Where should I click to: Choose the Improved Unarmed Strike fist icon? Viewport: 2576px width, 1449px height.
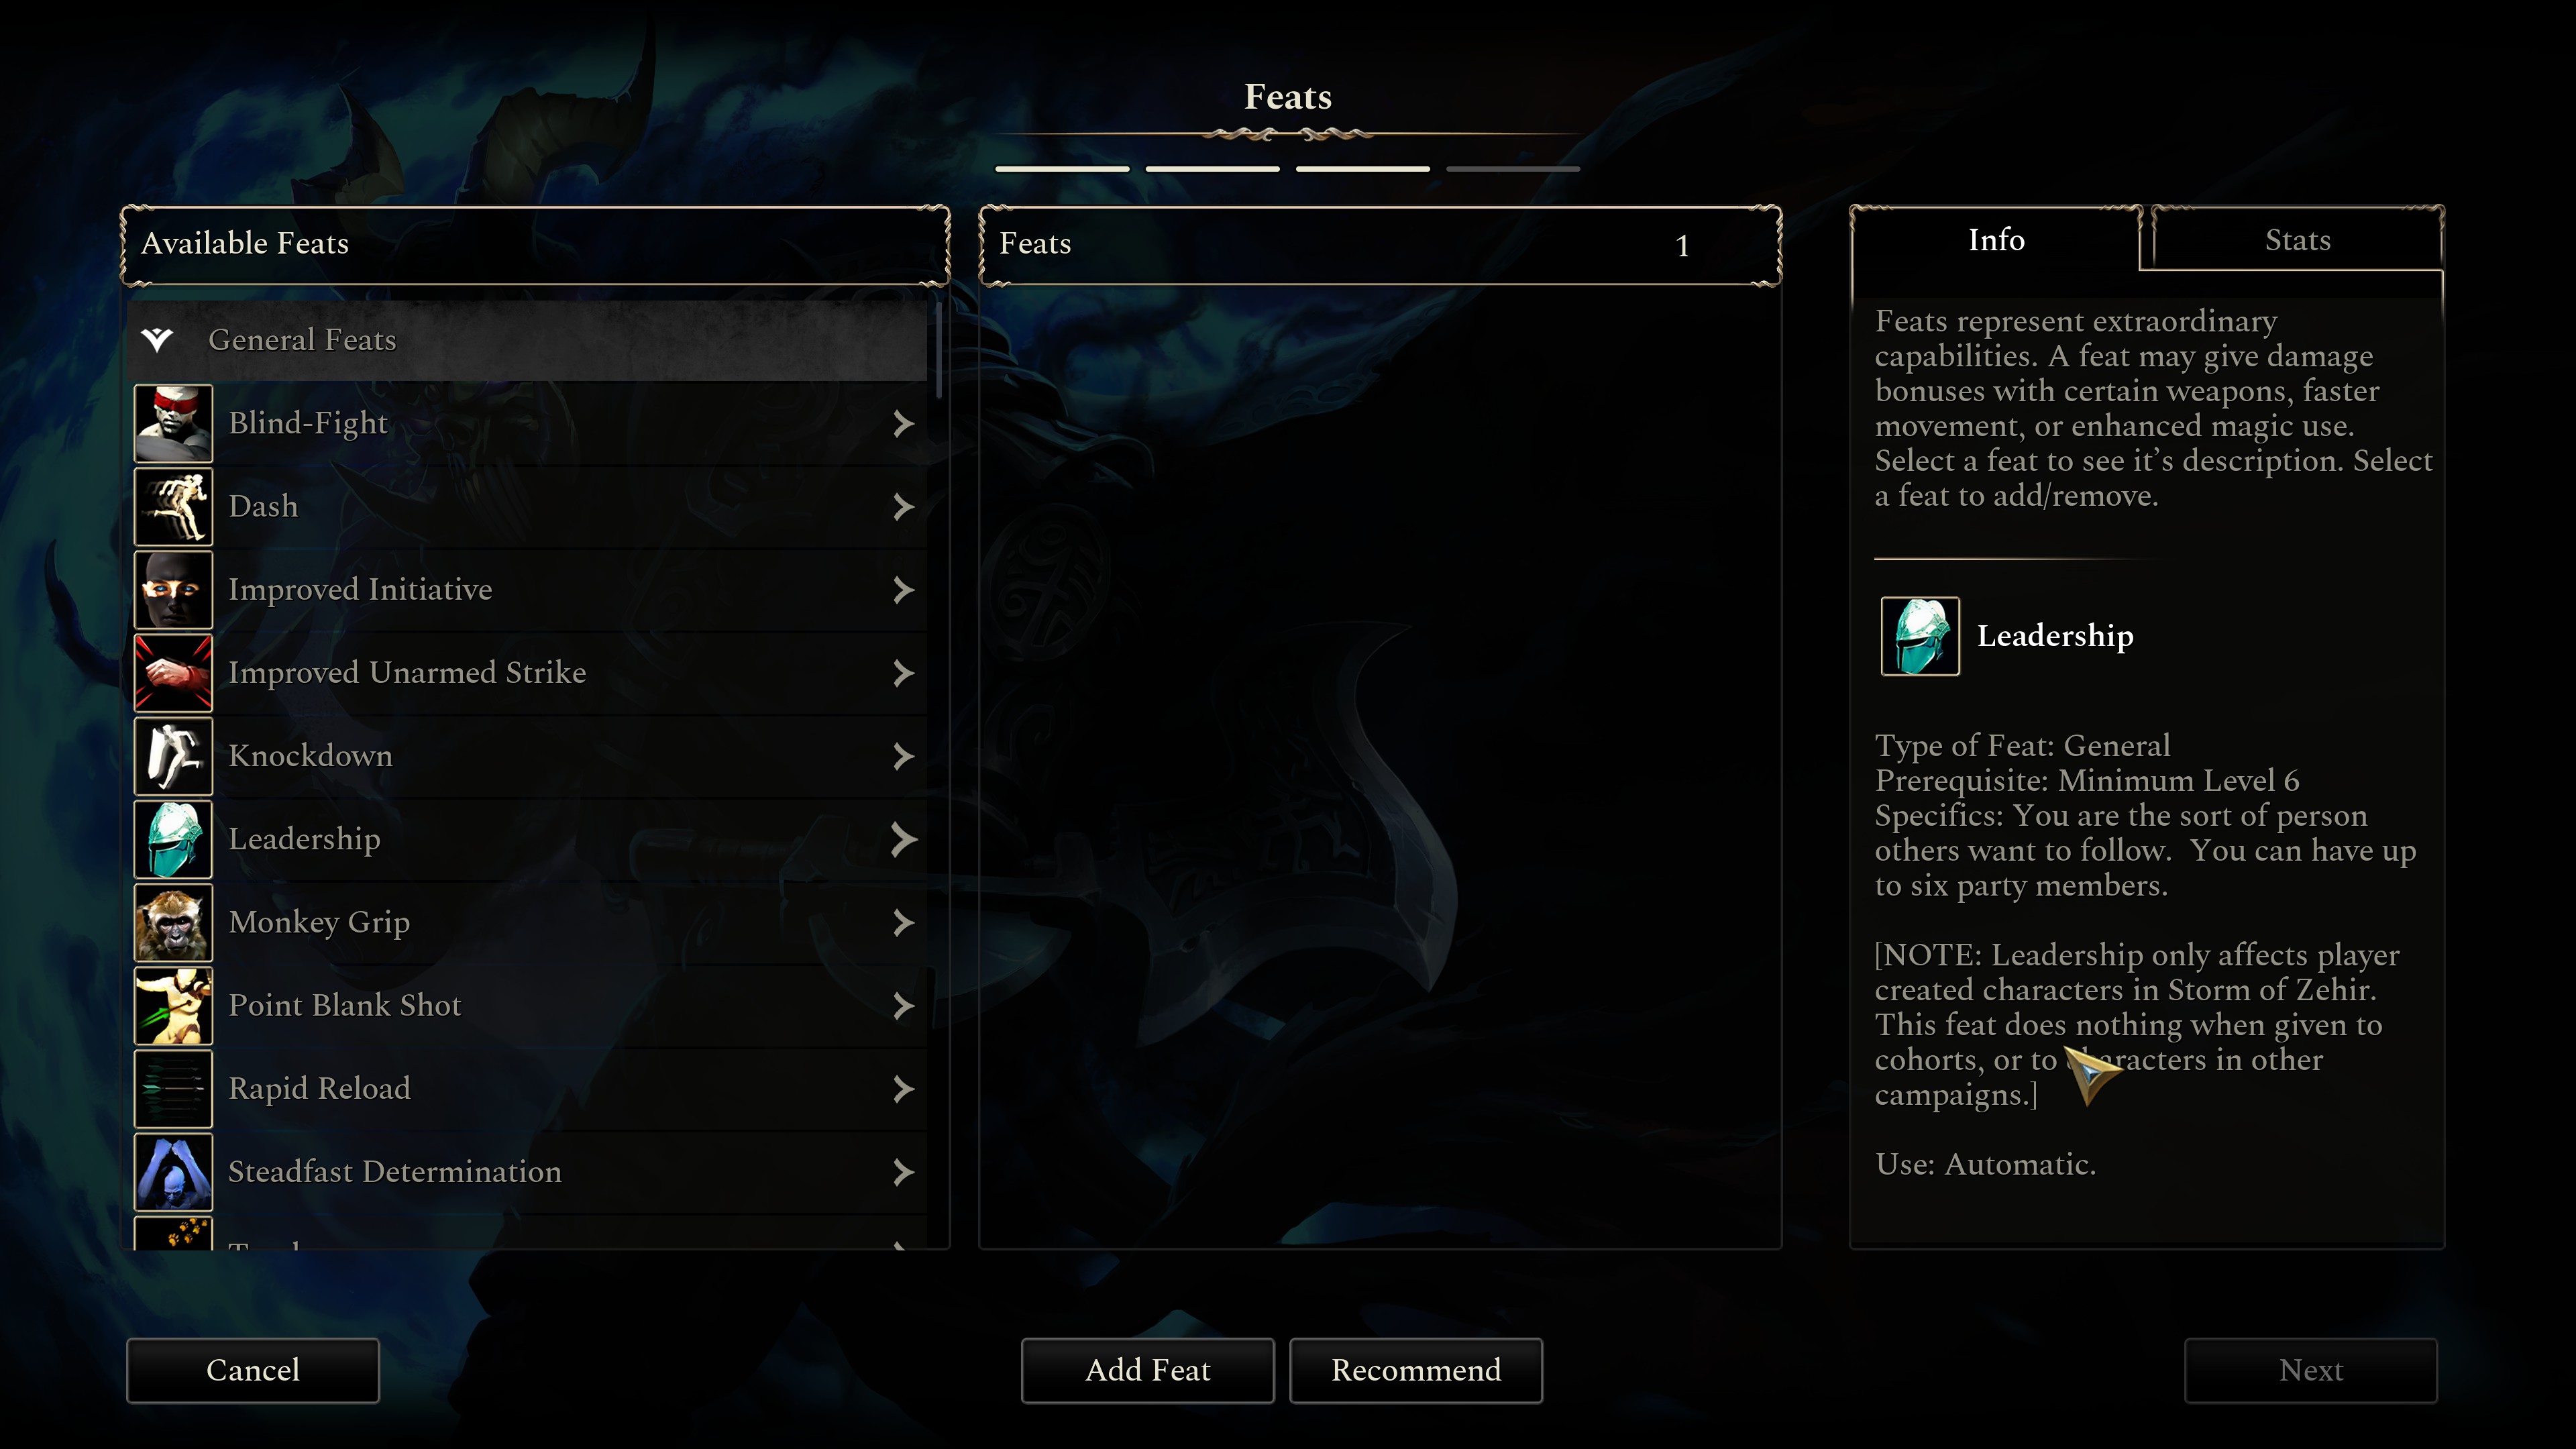173,672
